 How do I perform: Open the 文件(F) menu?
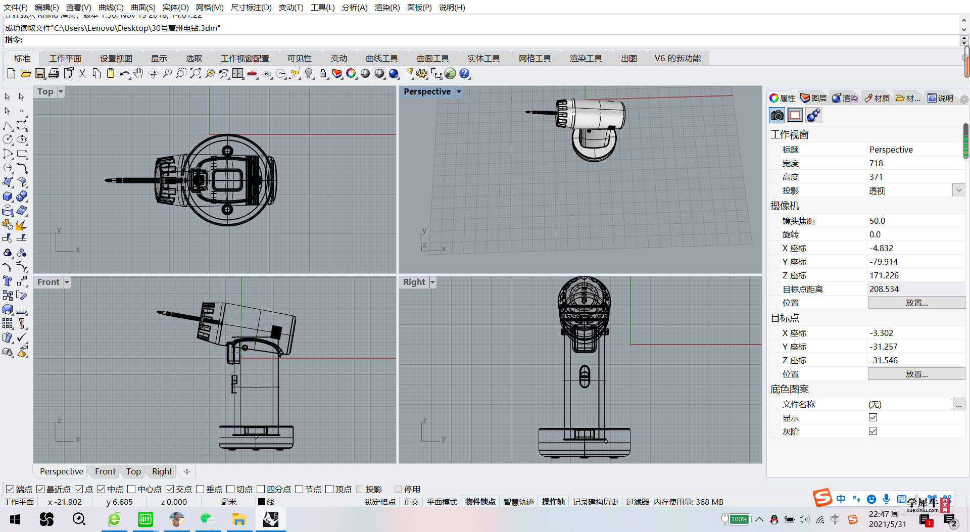(x=16, y=8)
